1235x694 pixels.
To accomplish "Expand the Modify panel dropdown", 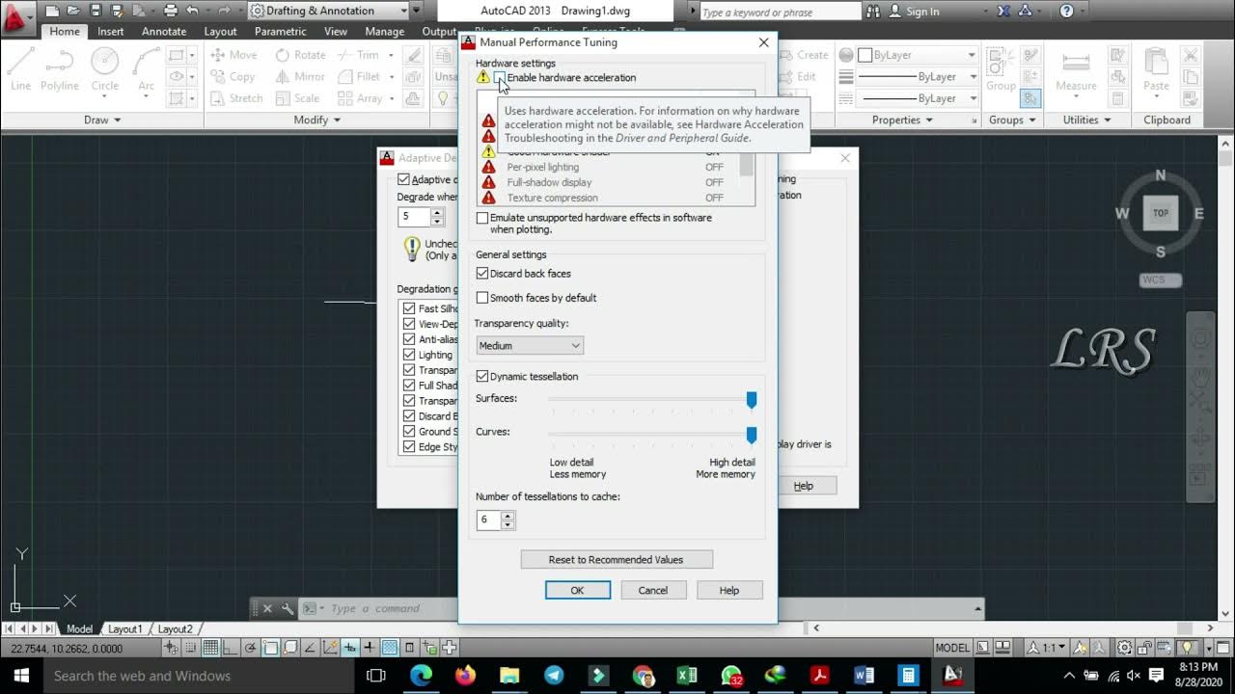I will 317,120.
